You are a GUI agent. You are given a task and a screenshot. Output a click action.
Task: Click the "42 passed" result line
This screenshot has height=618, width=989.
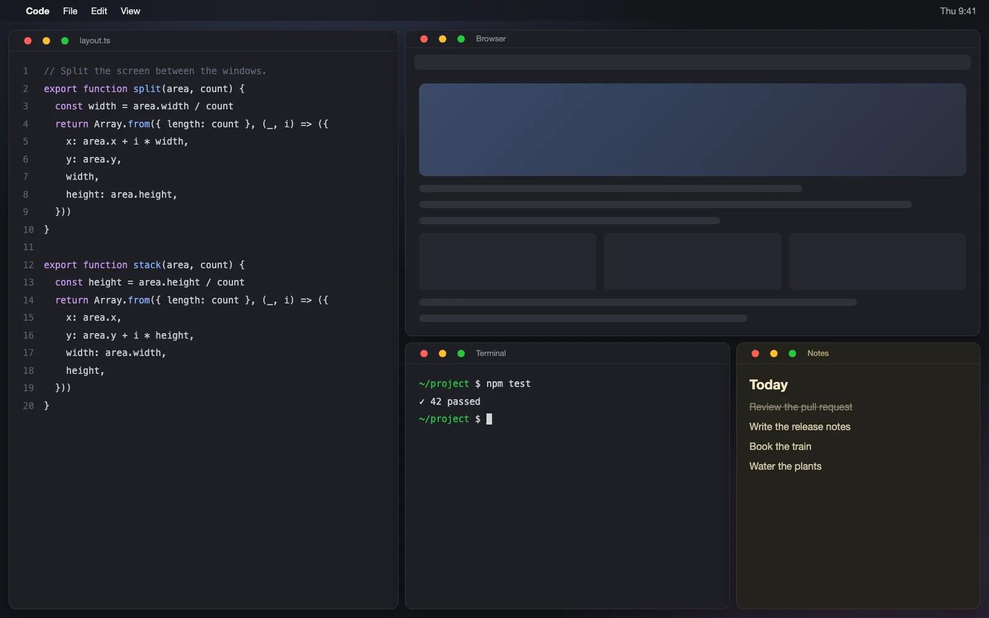449,402
